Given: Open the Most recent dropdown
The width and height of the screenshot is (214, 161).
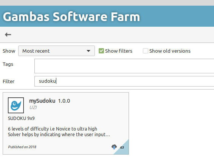Looking at the screenshot, I should coord(56,51).
